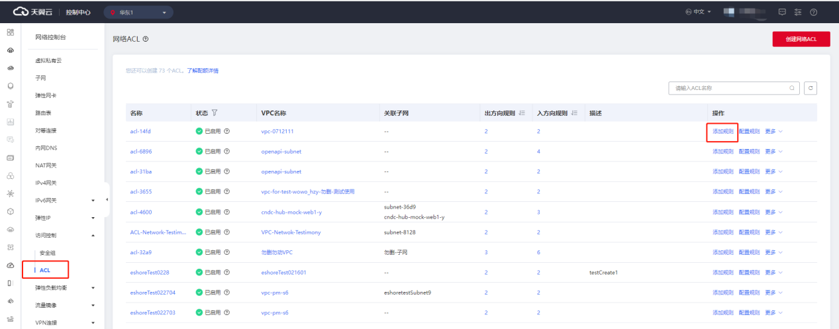Click the sort icon on the 入方向规则 column
The width and height of the screenshot is (839, 329).
[574, 113]
